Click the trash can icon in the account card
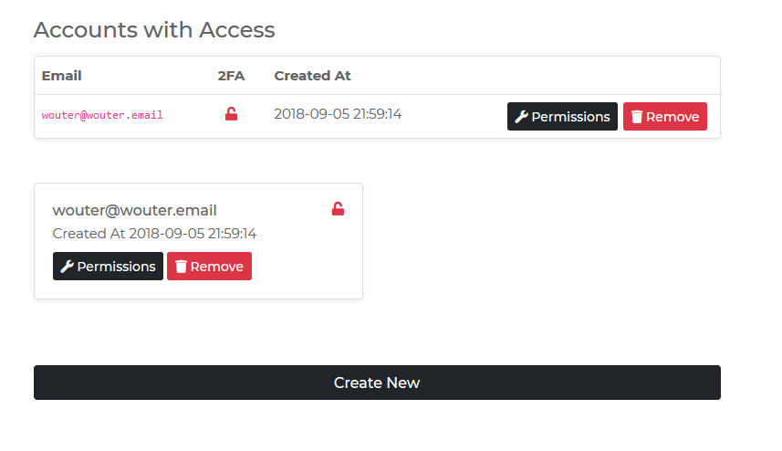Screen dimensions: 782x451 click(x=181, y=267)
